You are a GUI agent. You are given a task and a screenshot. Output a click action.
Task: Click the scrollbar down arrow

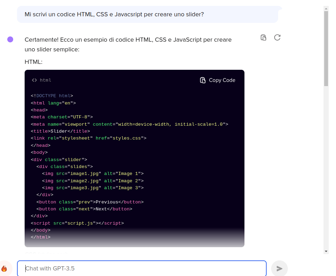(326, 251)
